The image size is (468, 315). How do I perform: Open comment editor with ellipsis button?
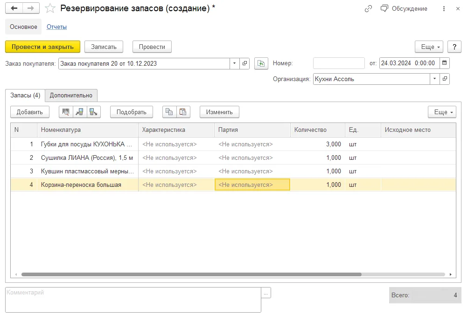coord(265,293)
